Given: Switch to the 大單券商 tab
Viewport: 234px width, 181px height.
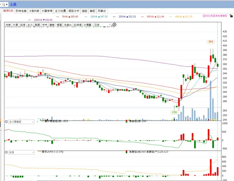Looking at the screenshot, I should 47,11.
